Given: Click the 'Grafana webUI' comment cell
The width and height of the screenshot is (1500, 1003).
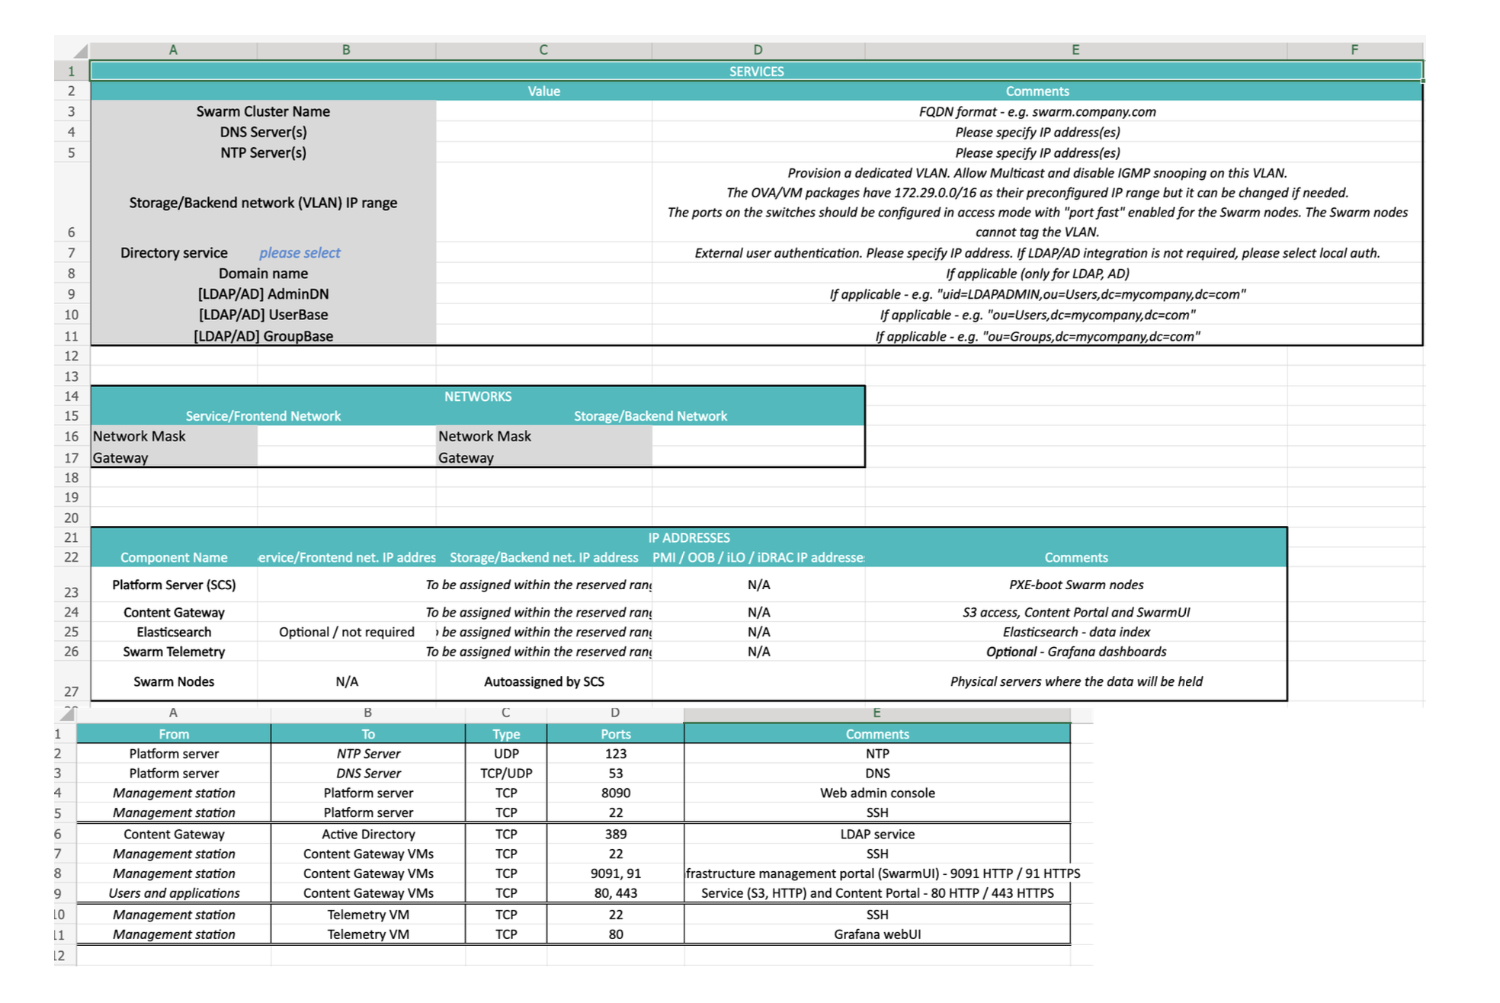Looking at the screenshot, I should [x=877, y=935].
